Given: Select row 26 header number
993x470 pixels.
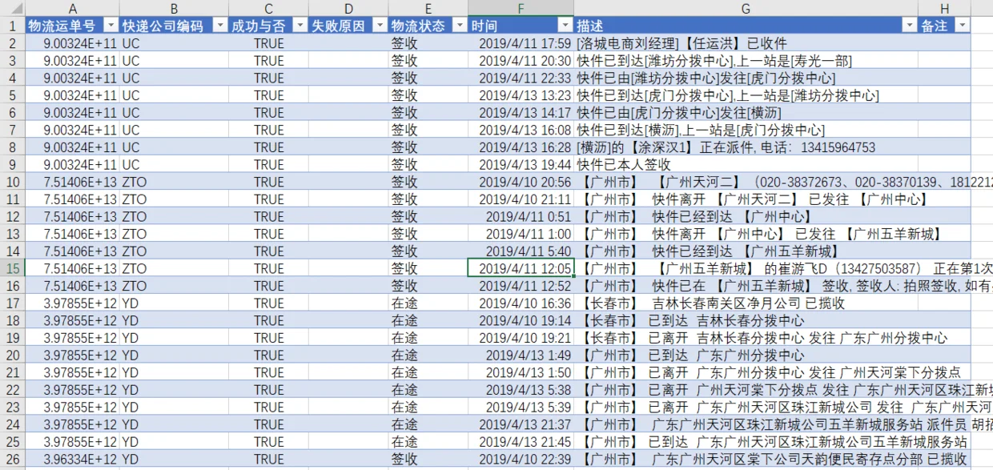Looking at the screenshot, I should coord(12,459).
